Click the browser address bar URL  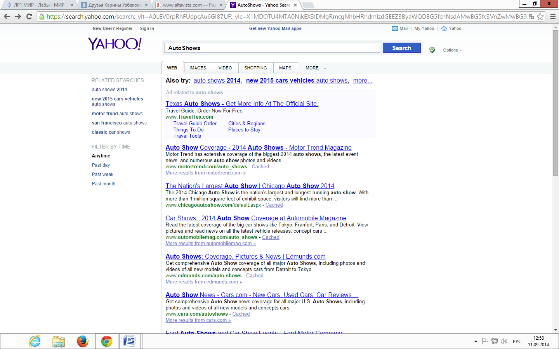click(286, 16)
